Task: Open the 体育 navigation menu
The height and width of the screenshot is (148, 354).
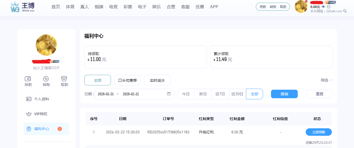Action: [70, 7]
